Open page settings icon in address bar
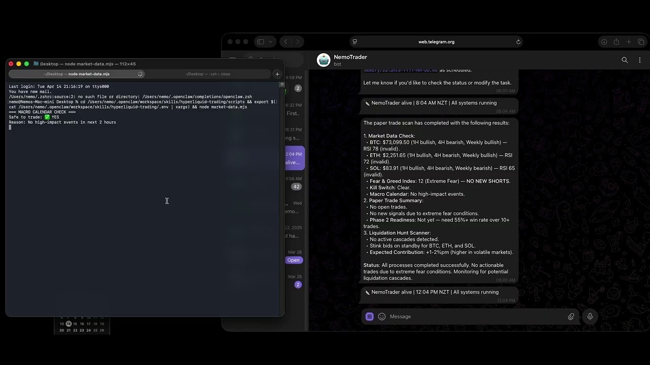The width and height of the screenshot is (650, 365). (x=355, y=42)
